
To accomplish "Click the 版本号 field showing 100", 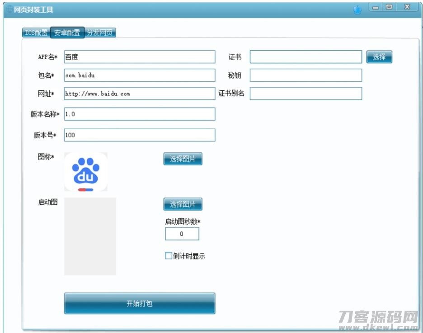I will click(140, 135).
